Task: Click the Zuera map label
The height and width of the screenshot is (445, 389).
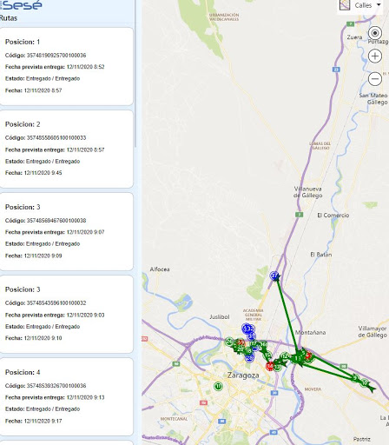Action: click(354, 37)
